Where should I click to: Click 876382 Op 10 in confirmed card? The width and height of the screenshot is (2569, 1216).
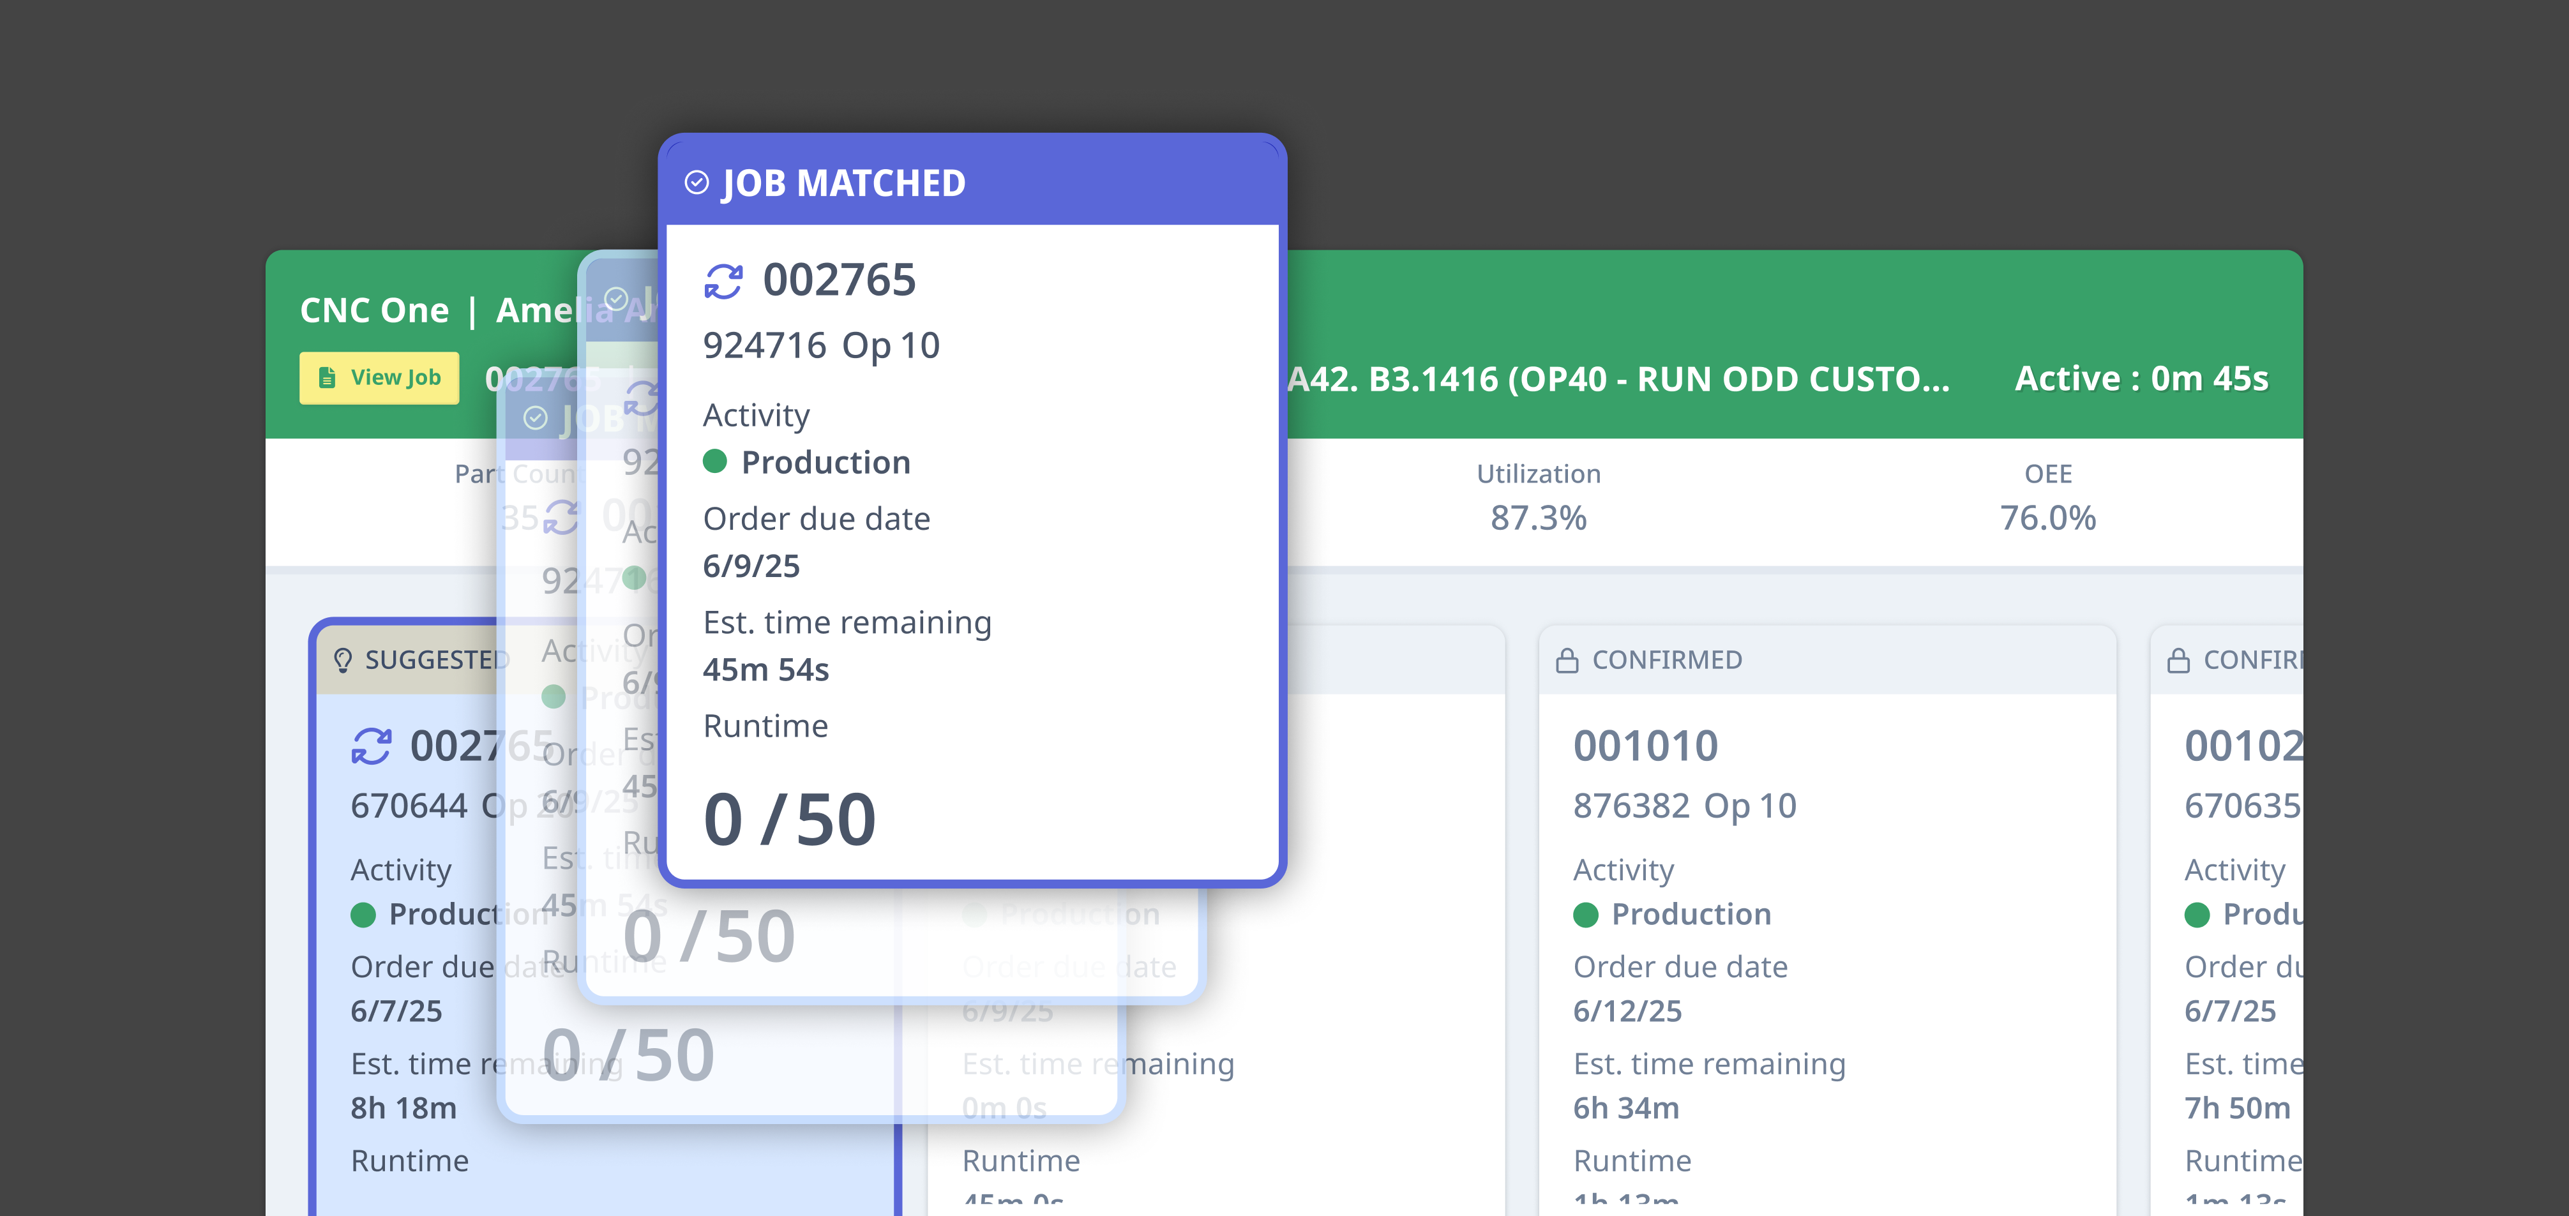point(1684,806)
